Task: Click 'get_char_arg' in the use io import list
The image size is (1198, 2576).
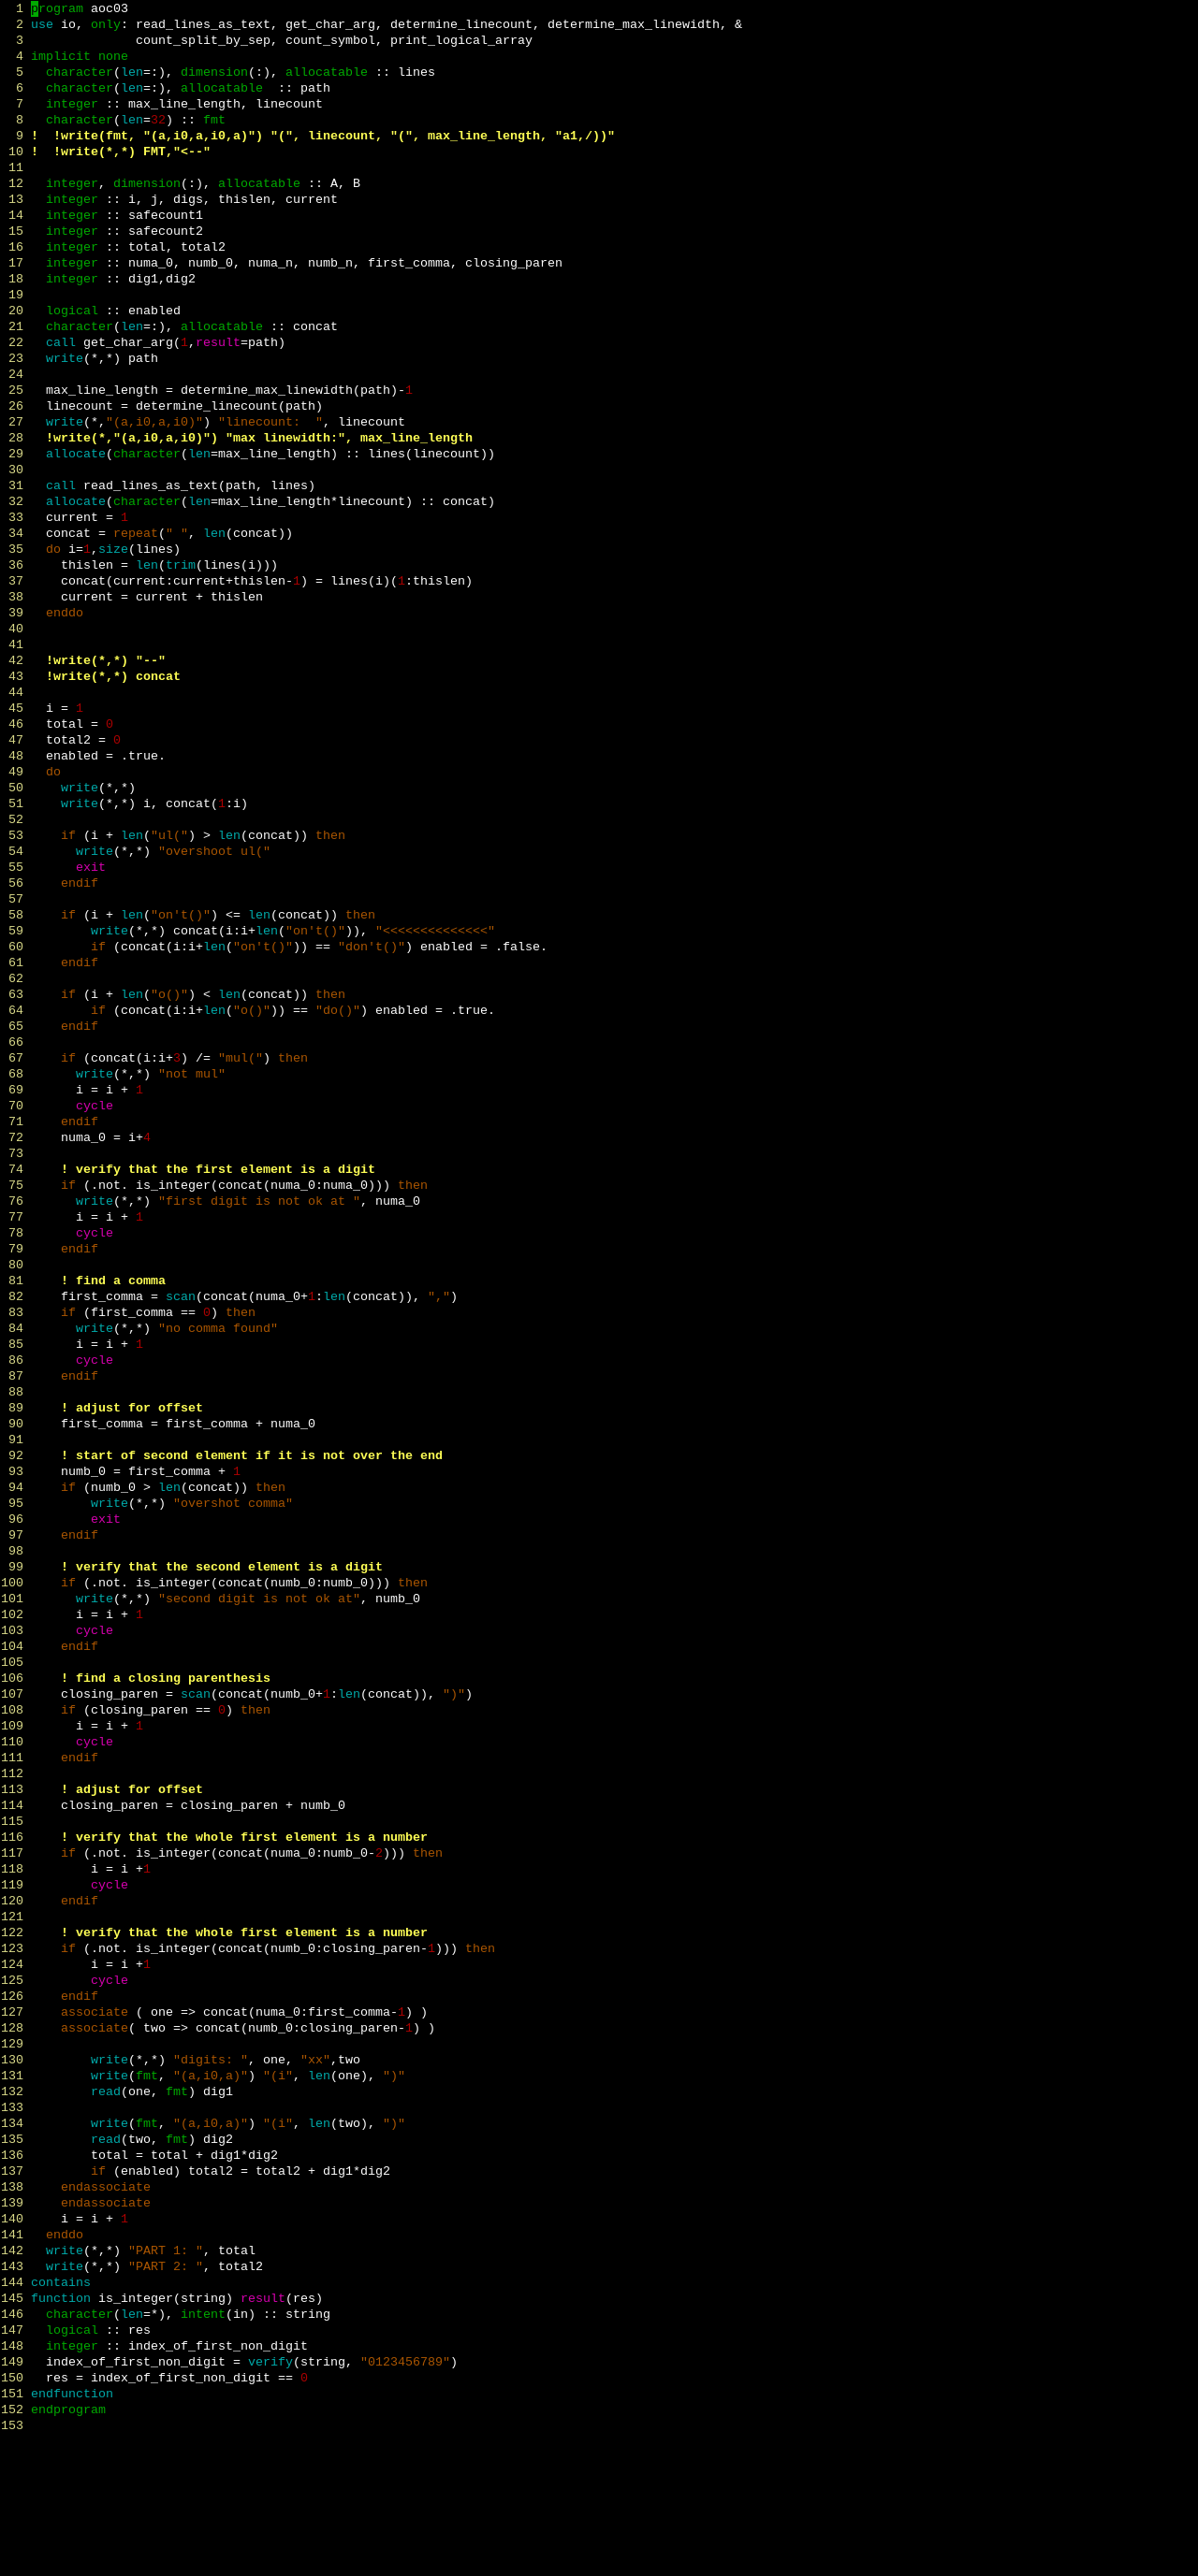Action: coord(330,25)
